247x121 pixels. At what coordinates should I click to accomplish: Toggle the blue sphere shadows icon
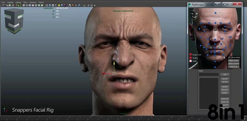pos(62,5)
